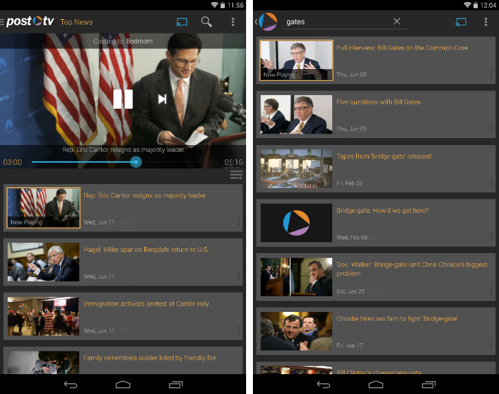Pause the Eric Cantor video playback

(123, 99)
